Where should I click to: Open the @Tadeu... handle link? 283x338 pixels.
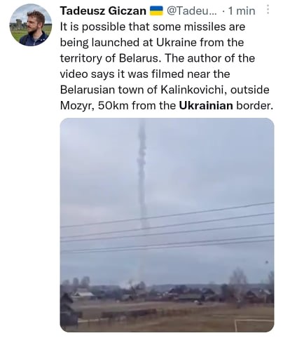191,11
